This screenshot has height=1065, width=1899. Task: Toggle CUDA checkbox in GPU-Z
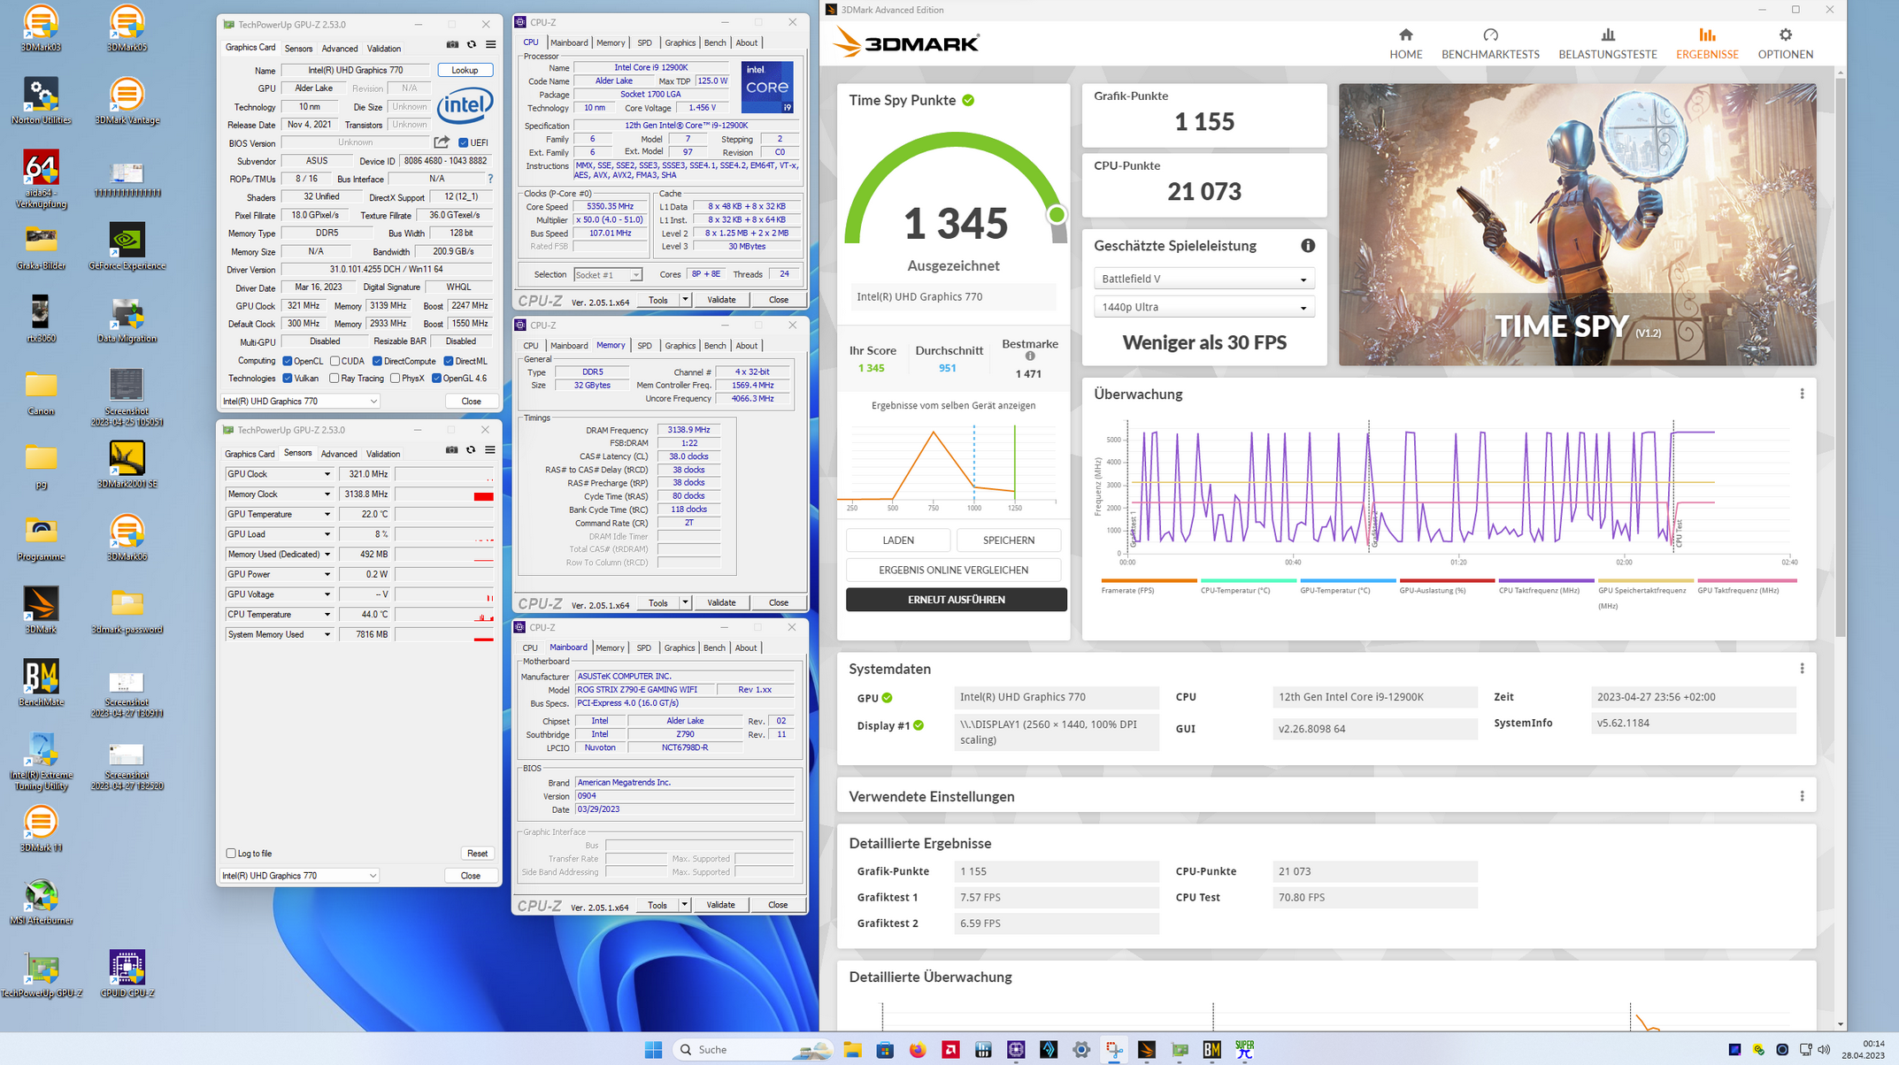click(x=334, y=361)
